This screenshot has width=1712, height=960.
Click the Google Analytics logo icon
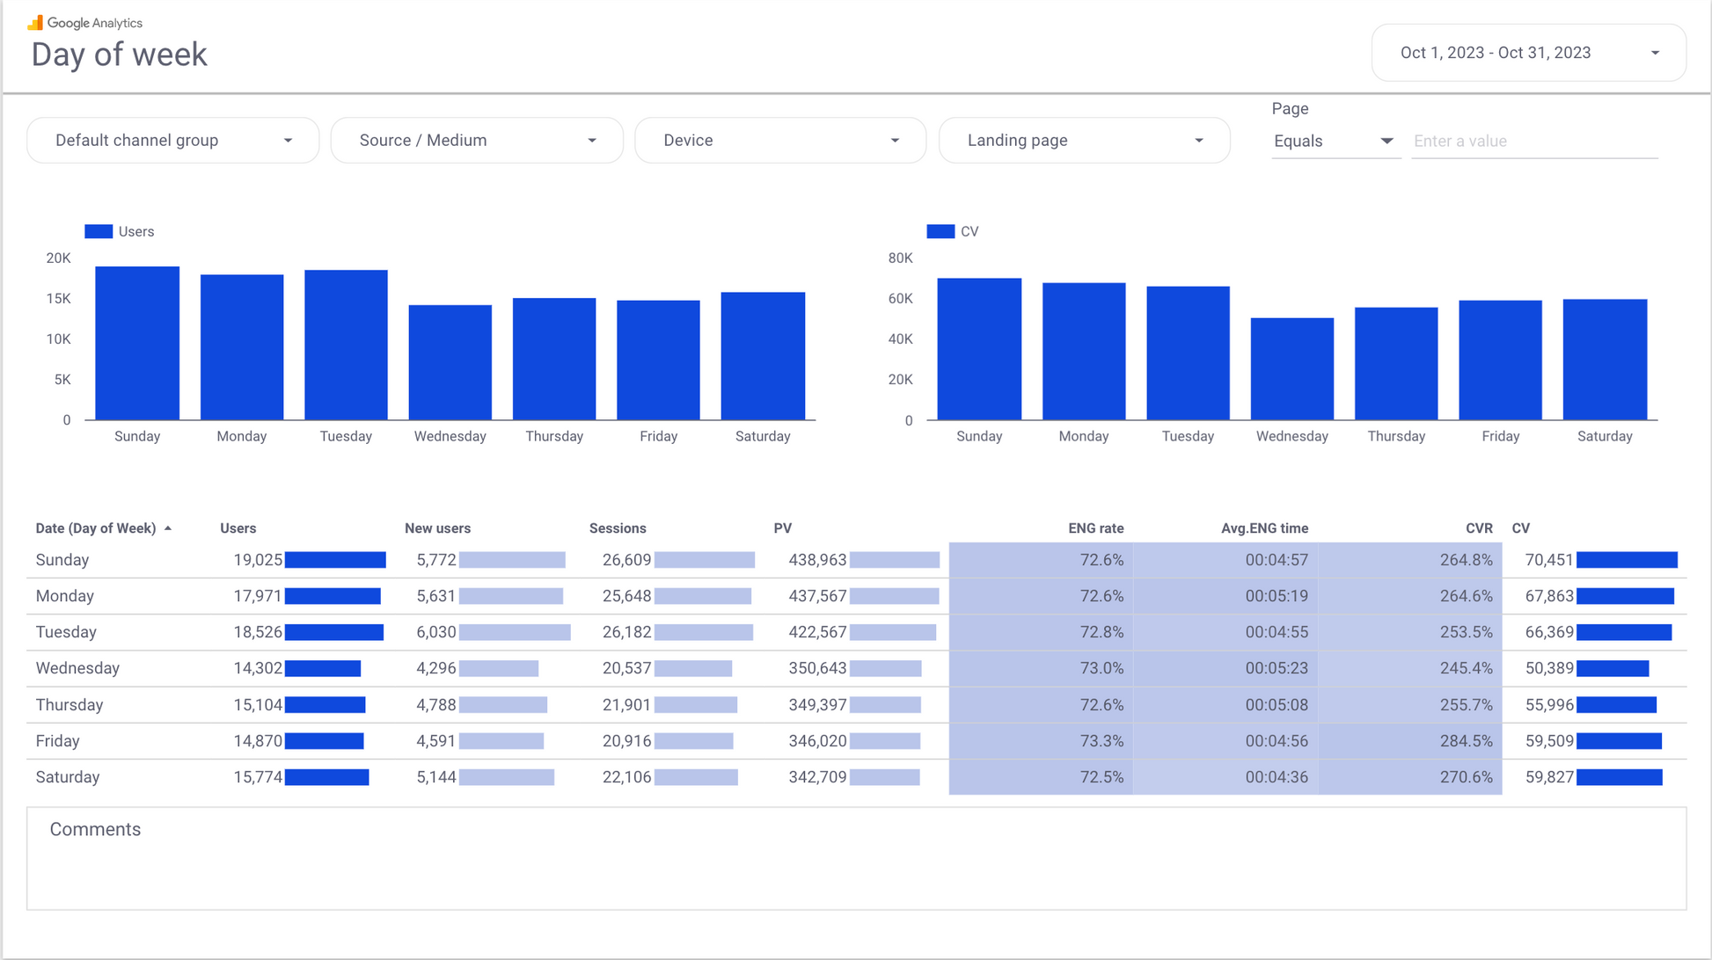pyautogui.click(x=35, y=23)
